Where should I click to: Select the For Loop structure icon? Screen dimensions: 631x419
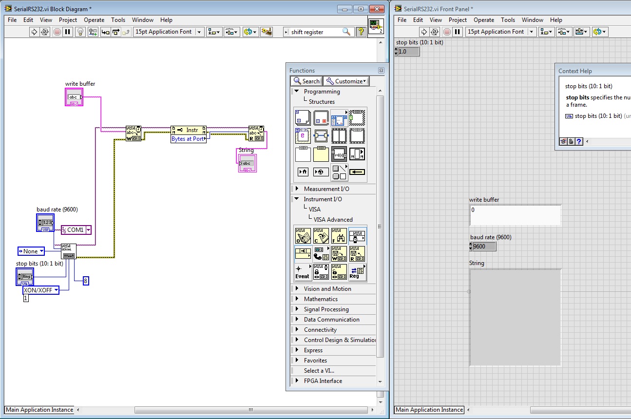[303, 117]
